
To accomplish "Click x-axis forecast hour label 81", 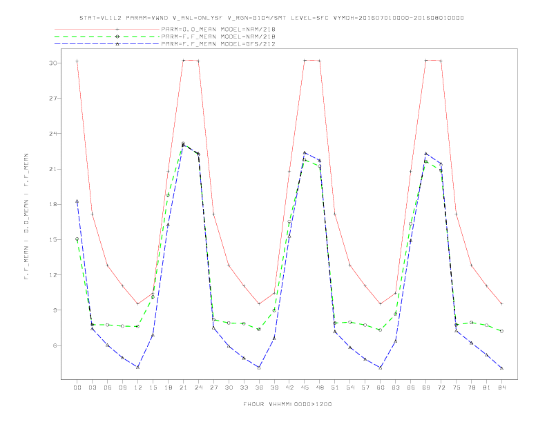I will click(486, 388).
